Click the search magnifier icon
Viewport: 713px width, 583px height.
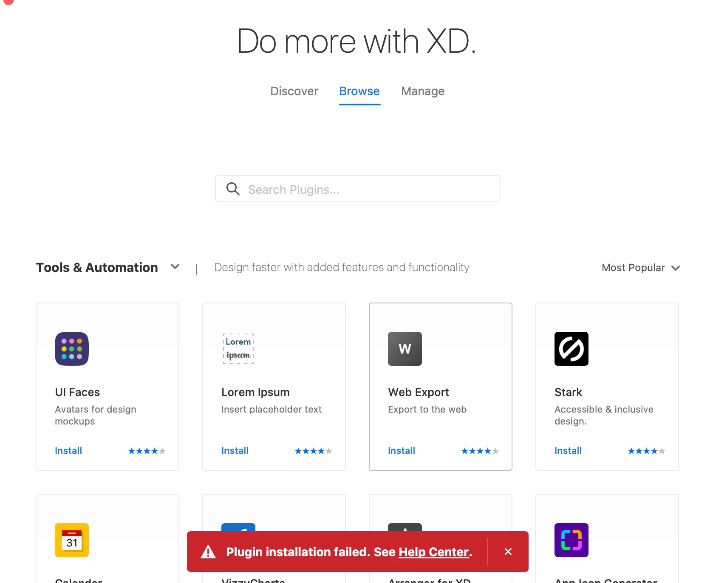point(233,189)
